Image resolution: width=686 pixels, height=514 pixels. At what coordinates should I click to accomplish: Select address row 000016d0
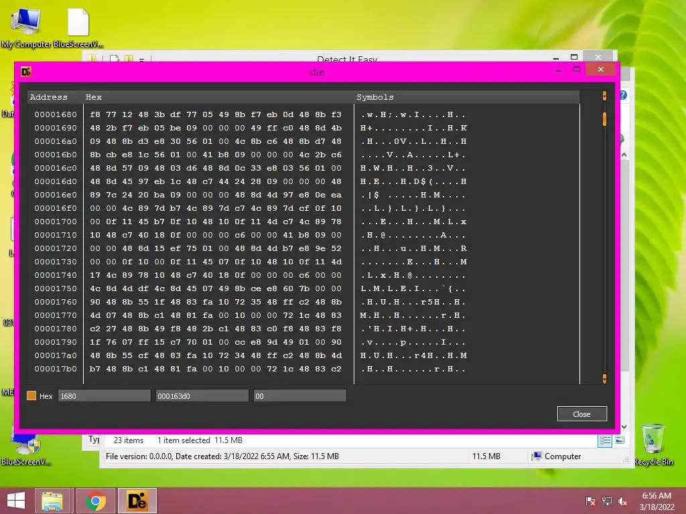56,181
